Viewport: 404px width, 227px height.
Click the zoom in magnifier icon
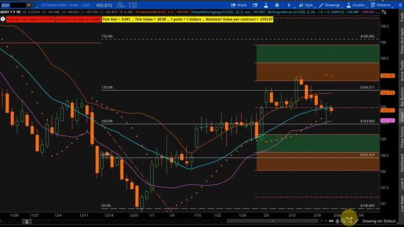(343, 221)
